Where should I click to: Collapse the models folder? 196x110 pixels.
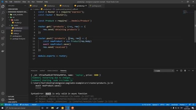click(x=16, y=20)
